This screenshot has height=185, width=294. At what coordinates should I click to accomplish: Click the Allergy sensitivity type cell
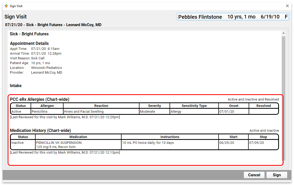pyautogui.click(x=194, y=111)
